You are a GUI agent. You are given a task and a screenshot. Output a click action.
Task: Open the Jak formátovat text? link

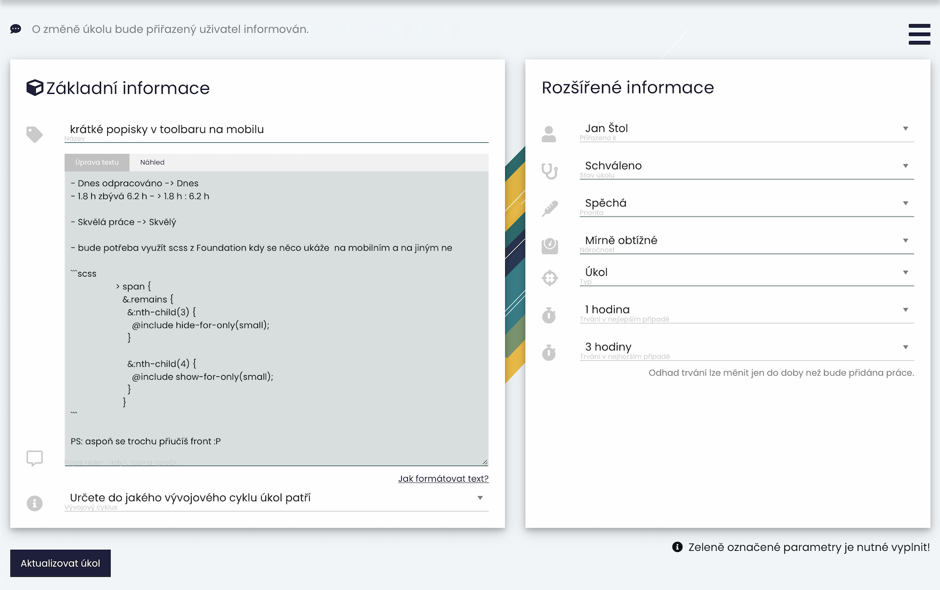[443, 479]
